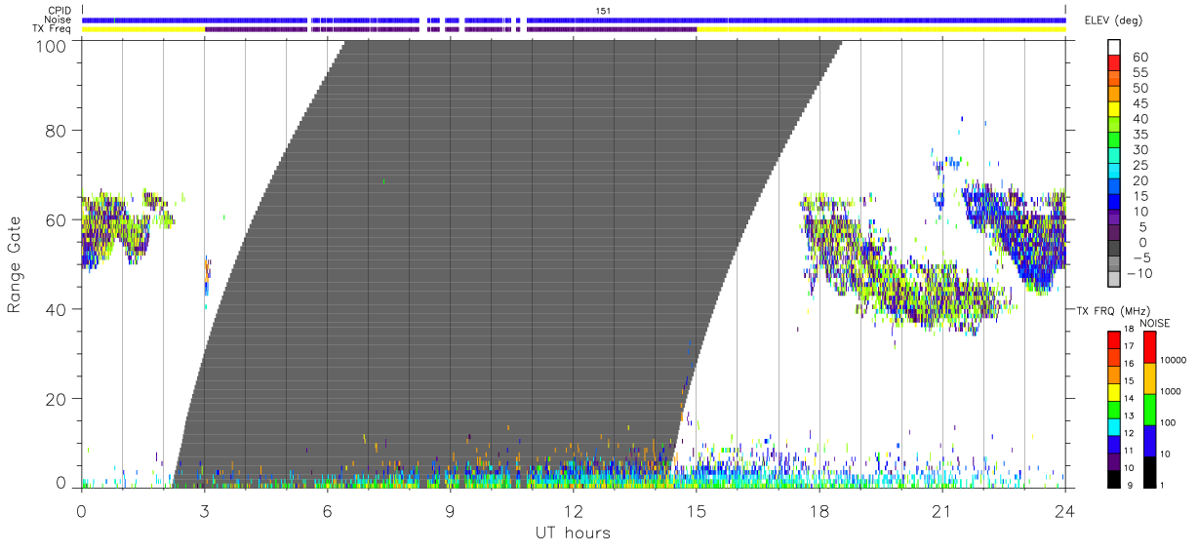This screenshot has height=553, width=1198.
Task: Click the '21' tick on the UT hours axis
Action: (942, 510)
